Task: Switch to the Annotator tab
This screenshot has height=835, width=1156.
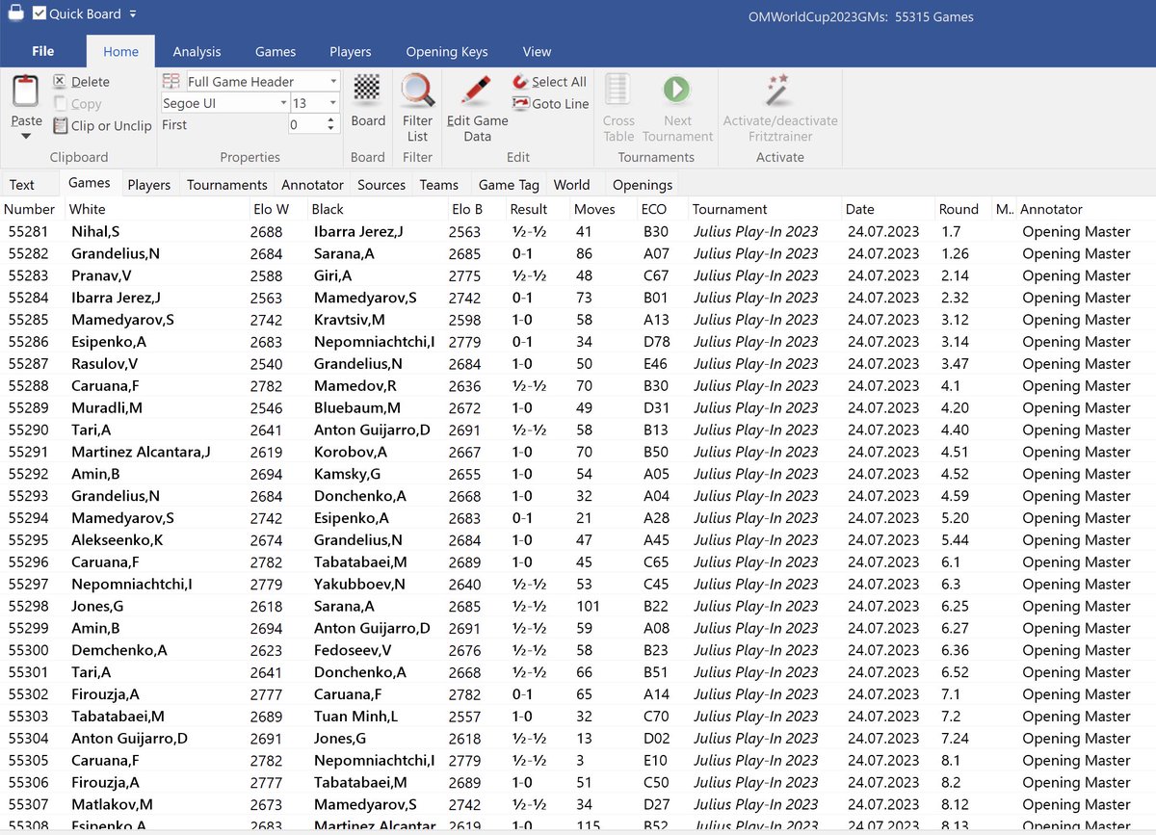Action: [x=312, y=185]
